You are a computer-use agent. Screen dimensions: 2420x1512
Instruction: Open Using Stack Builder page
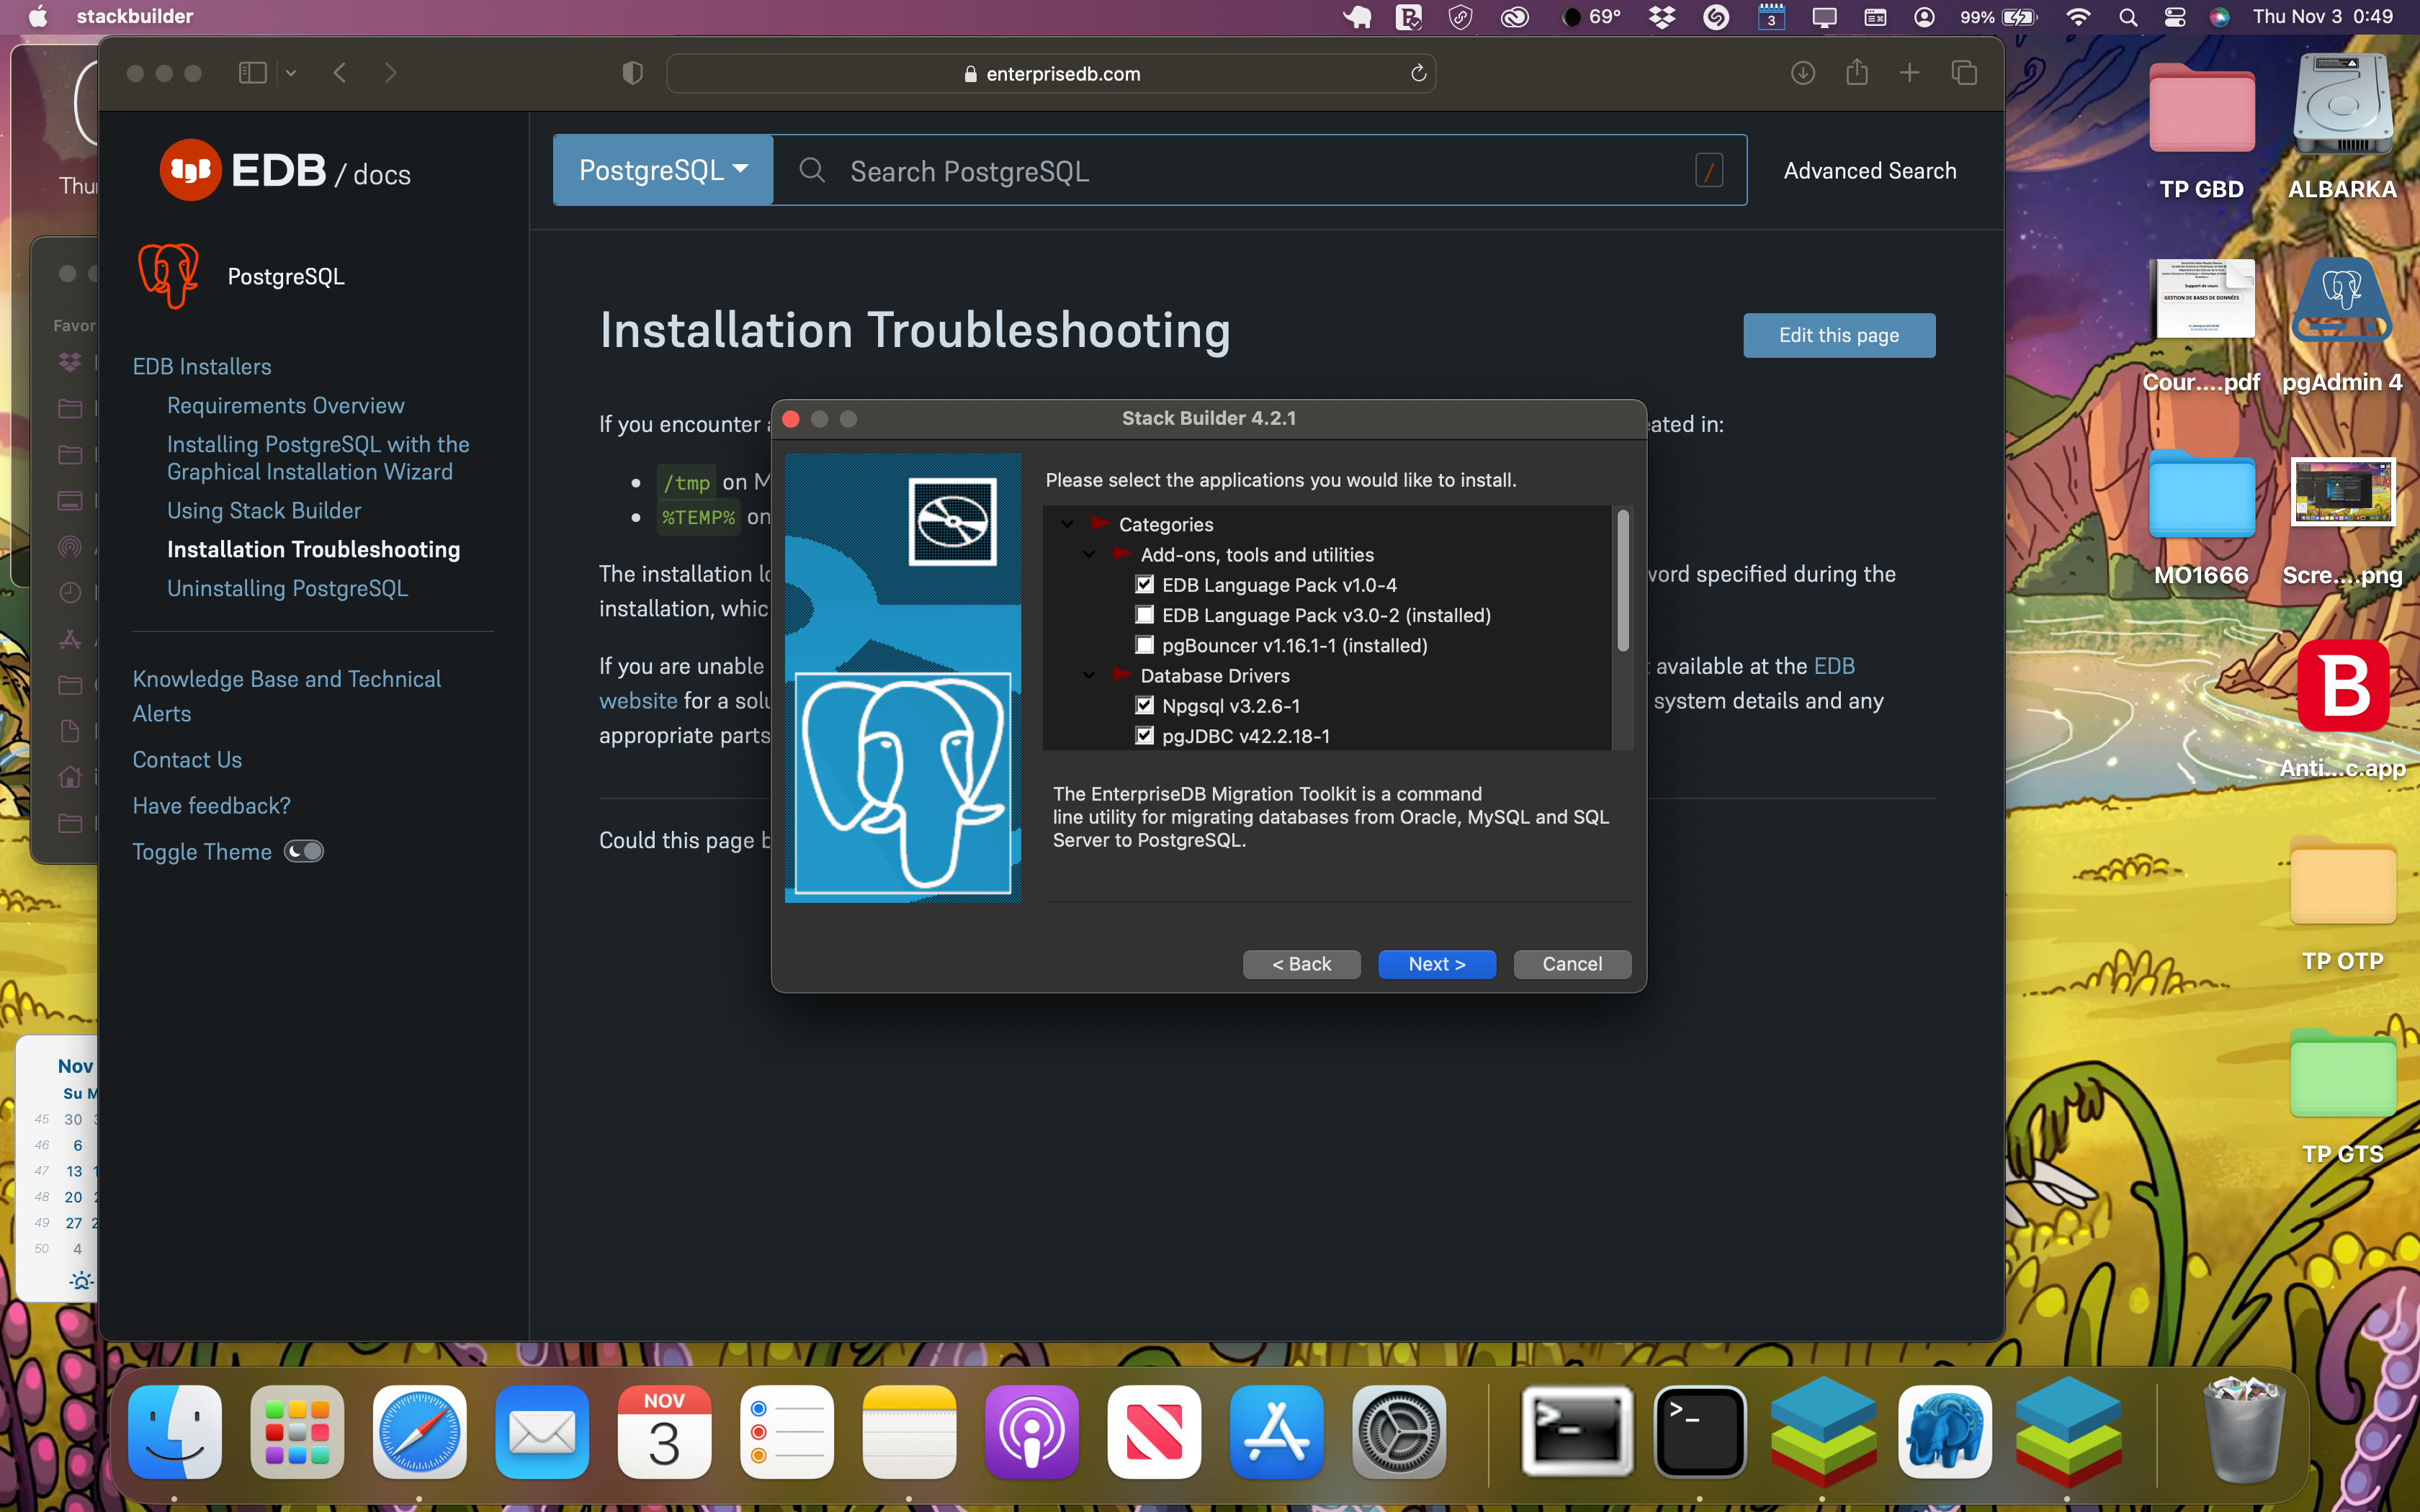tap(264, 510)
